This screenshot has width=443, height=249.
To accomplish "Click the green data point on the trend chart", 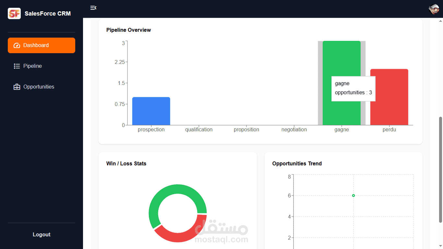I will click(353, 196).
